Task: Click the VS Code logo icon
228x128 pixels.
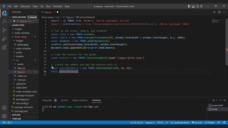Action: click(3, 6)
